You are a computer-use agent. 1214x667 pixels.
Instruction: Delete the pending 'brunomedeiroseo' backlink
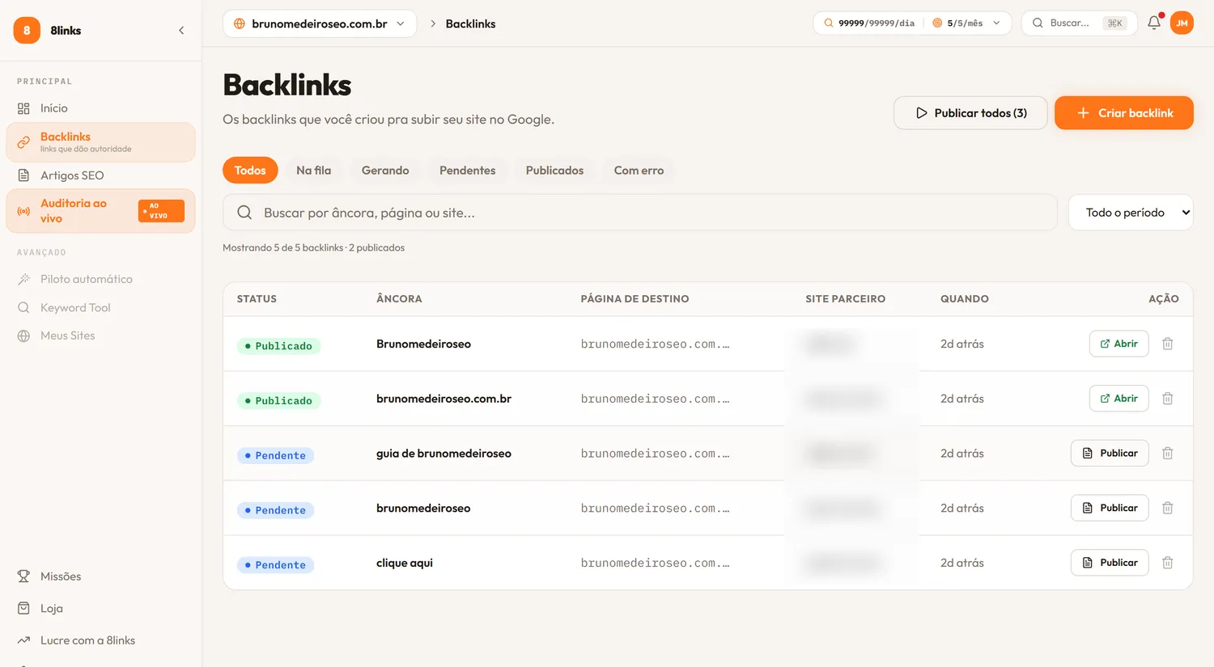pyautogui.click(x=1168, y=508)
